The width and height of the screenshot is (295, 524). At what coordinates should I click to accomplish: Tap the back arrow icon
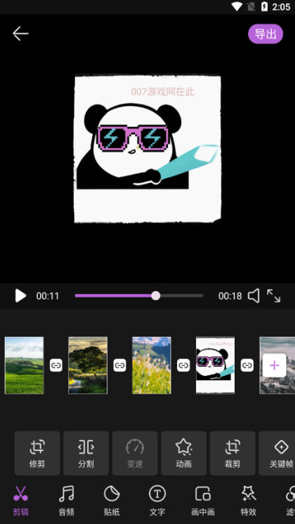coord(20,34)
